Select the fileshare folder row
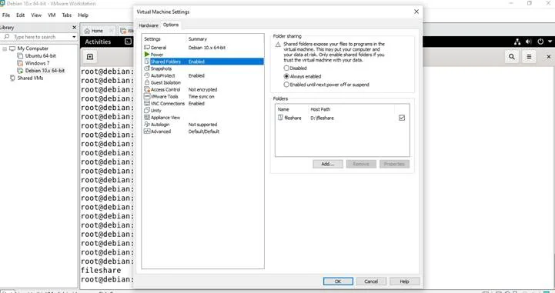This screenshot has width=555, height=293. point(342,118)
